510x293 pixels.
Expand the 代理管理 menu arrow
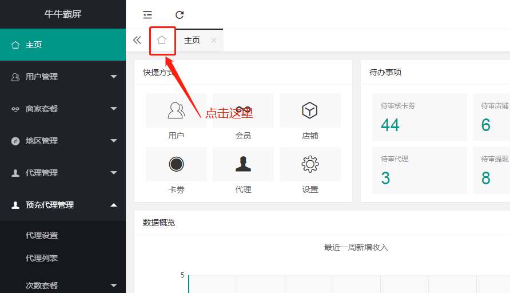click(x=114, y=173)
